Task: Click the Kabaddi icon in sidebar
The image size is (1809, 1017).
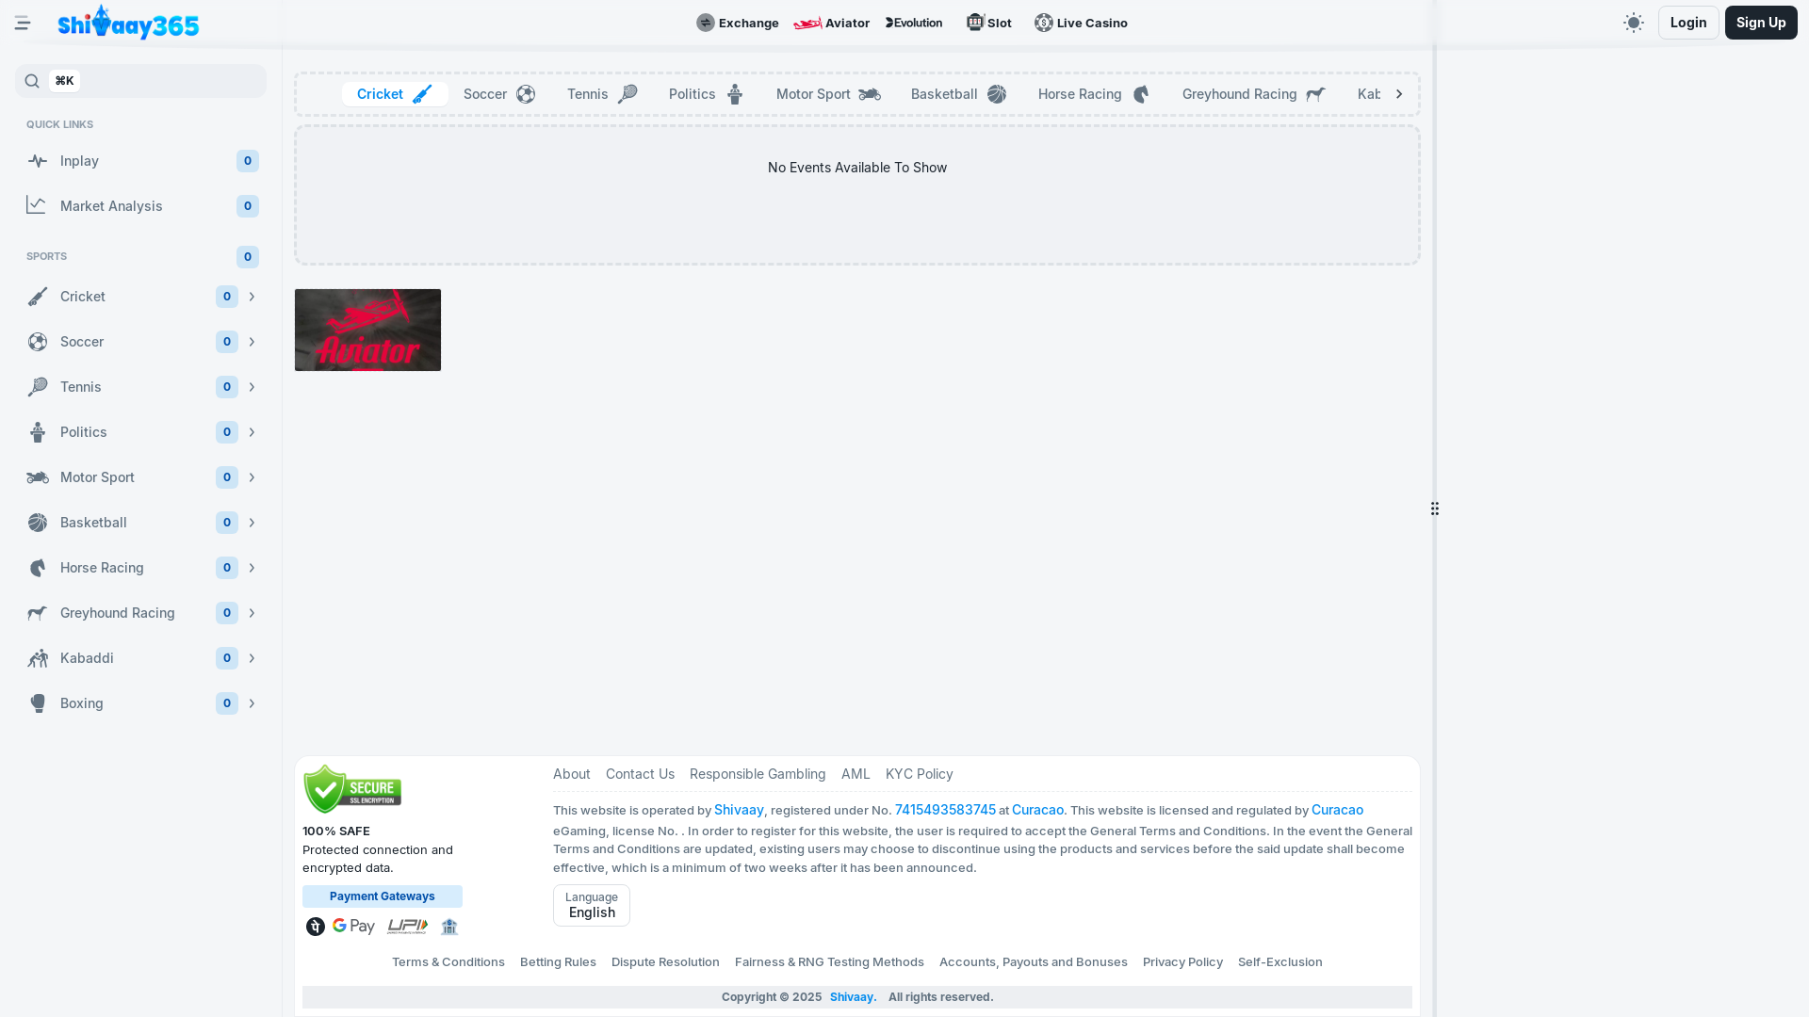Action: click(x=38, y=658)
